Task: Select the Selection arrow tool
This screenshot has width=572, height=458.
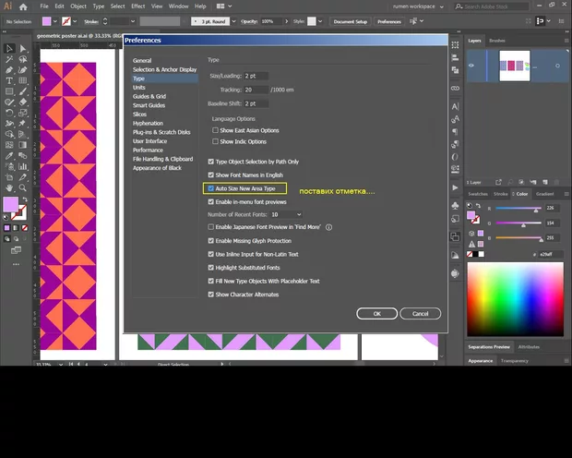Action: 9,48
